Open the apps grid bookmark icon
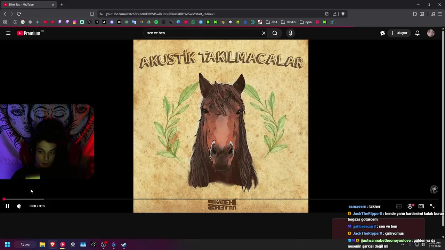445x250 pixels. [5, 22]
